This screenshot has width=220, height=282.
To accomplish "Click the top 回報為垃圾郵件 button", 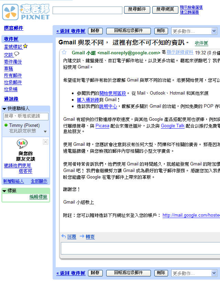I will [x=128, y=31].
